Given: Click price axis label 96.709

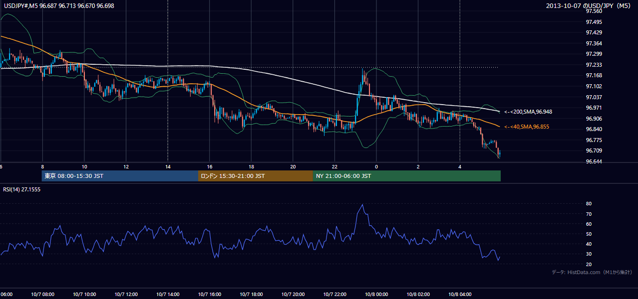Looking at the screenshot, I should click(594, 150).
